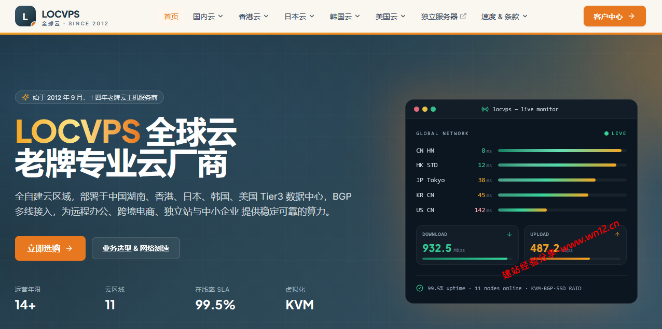Click the external-link icon beside 独立服务器
The image size is (662, 329).
[463, 16]
